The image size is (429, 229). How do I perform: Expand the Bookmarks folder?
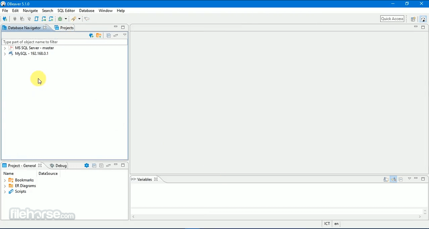pyautogui.click(x=5, y=180)
